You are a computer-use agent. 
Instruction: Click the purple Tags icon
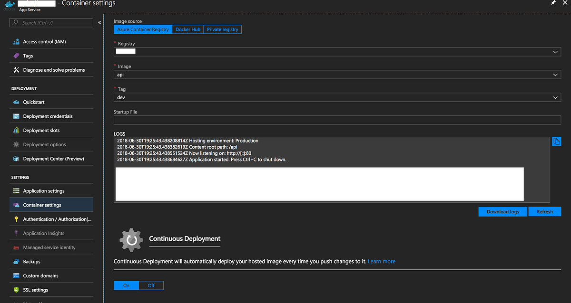(x=16, y=56)
